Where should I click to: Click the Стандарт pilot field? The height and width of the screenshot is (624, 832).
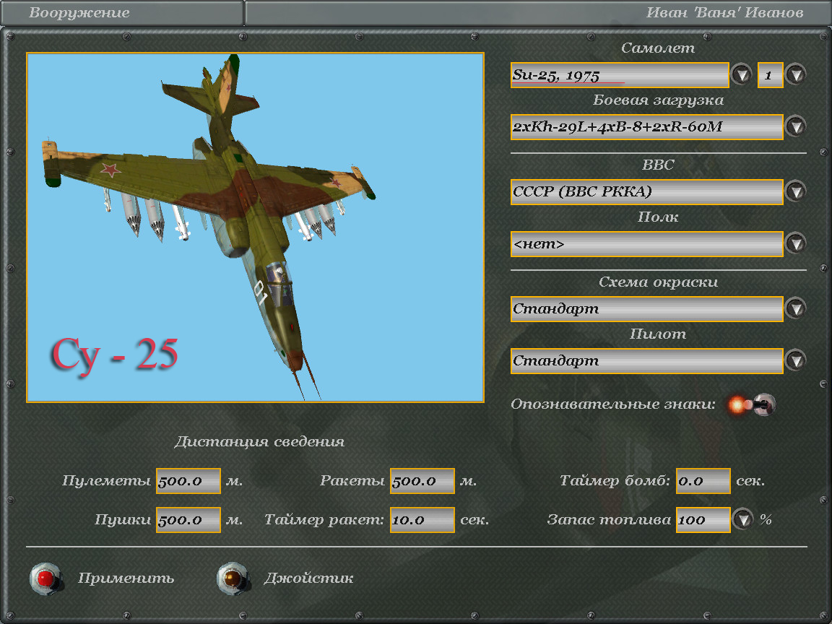(x=647, y=361)
